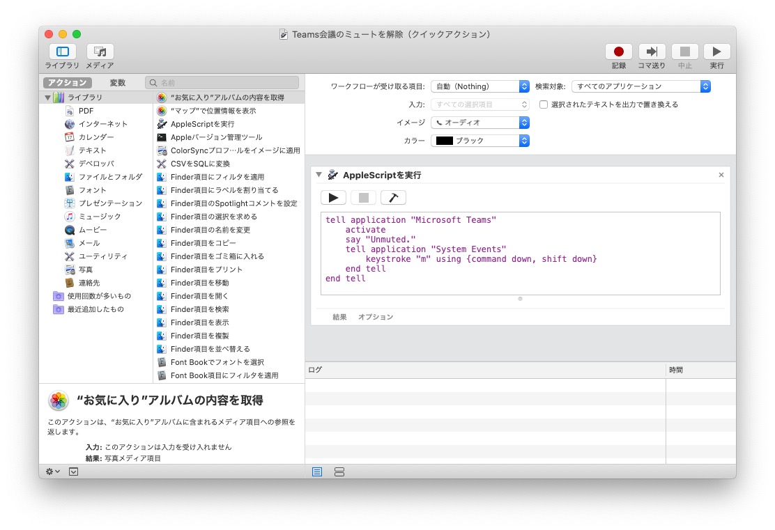
Task: Run the workflow with 実行 button
Action: (716, 52)
